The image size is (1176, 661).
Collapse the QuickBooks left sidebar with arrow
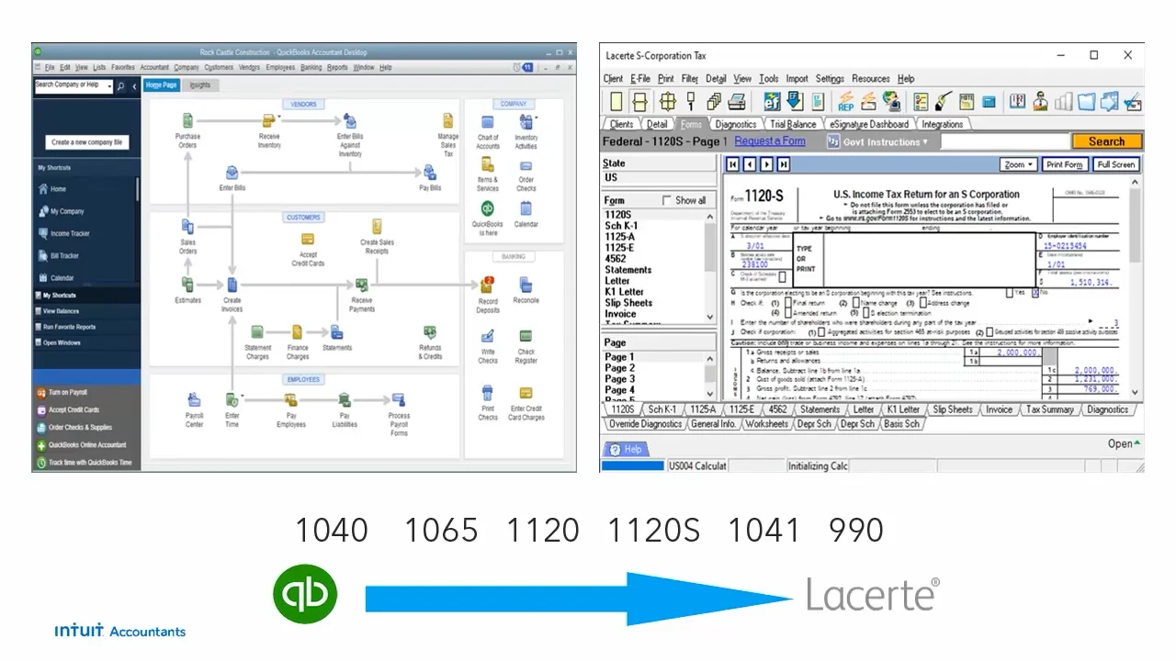(134, 85)
